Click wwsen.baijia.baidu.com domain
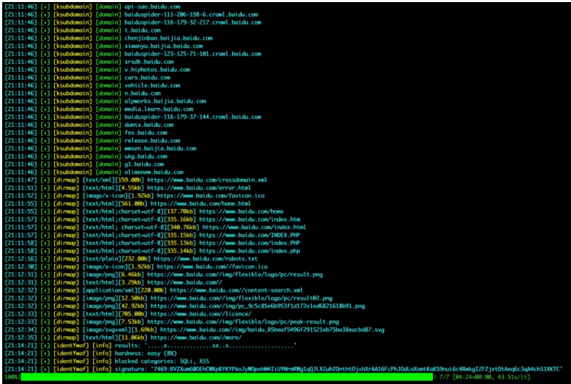Image resolution: width=571 pixels, height=384 pixels. point(160,149)
